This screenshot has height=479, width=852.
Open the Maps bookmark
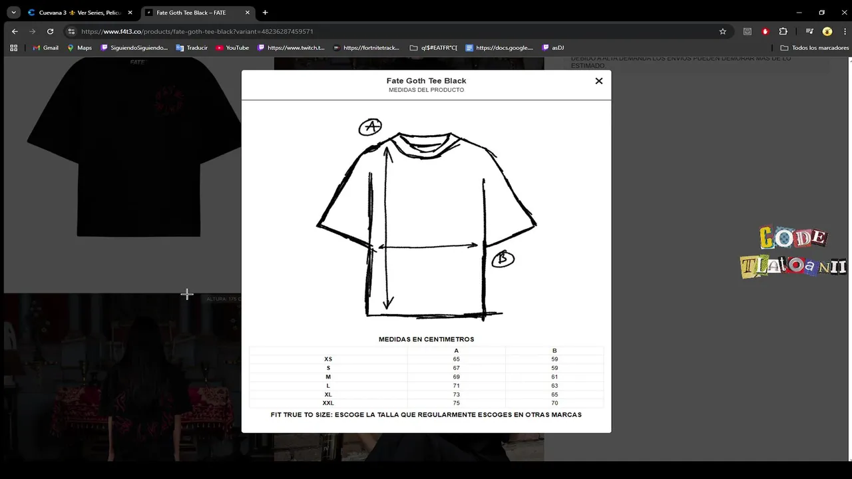79,48
